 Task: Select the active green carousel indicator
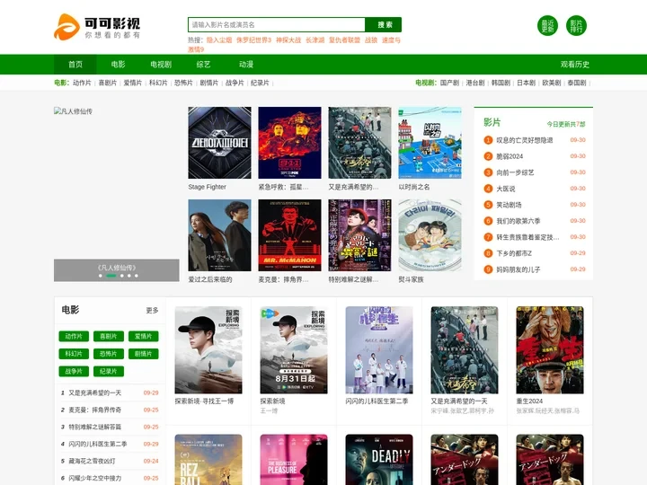[x=111, y=276]
